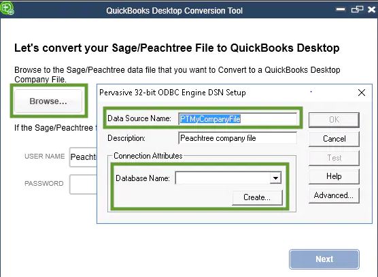This screenshot has width=378, height=277.
Task: Click OK in DSN Setup dialog
Action: [x=334, y=120]
